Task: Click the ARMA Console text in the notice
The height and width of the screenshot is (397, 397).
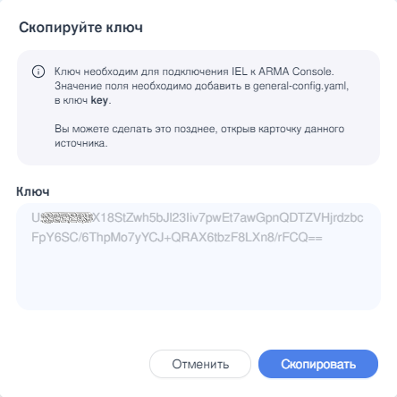Action: (x=295, y=72)
